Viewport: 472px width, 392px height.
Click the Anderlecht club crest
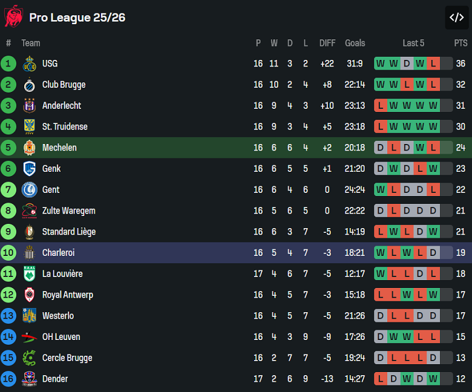pos(29,106)
